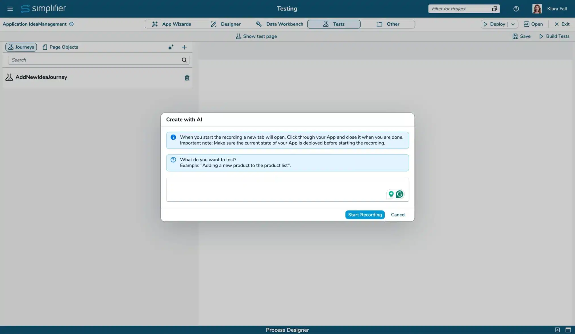Screen dimensions: 575x334
Task: Select the sparkle AI icon above the journey list
Action: click(x=170, y=47)
